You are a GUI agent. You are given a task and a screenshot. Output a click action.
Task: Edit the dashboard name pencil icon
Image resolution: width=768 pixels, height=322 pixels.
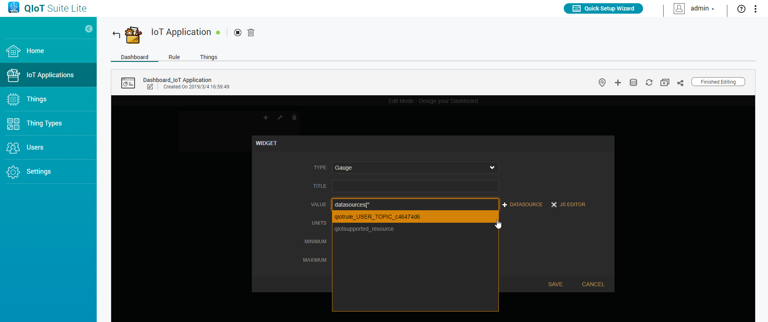pos(150,87)
